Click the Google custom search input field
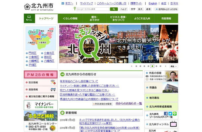The image size is (202, 132). coord(93,9)
